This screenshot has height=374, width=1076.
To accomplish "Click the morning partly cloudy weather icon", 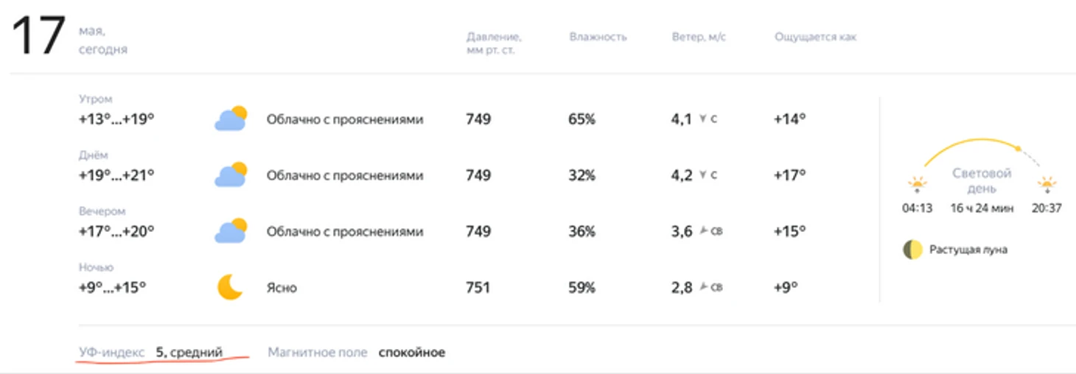I will (230, 119).
